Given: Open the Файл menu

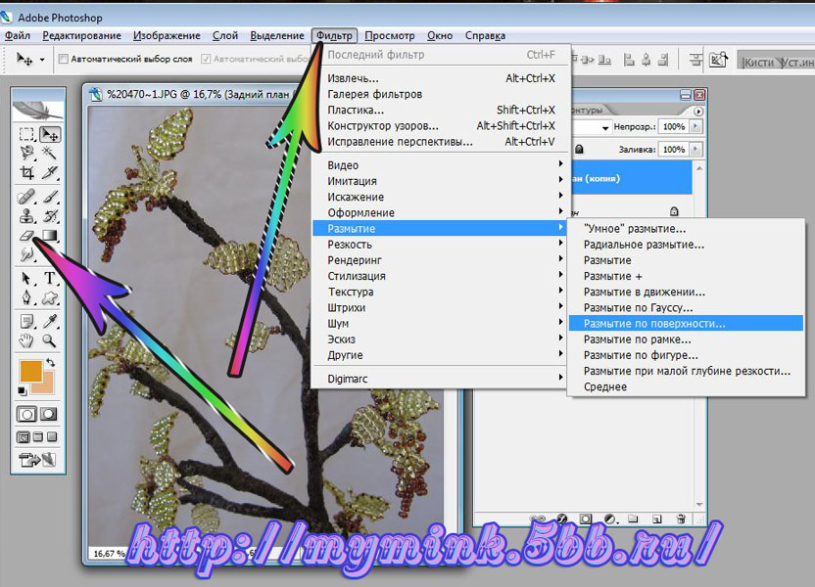Looking at the screenshot, I should (18, 35).
